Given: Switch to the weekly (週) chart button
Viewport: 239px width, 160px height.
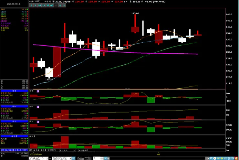Looking at the screenshot, I should (60, 5).
